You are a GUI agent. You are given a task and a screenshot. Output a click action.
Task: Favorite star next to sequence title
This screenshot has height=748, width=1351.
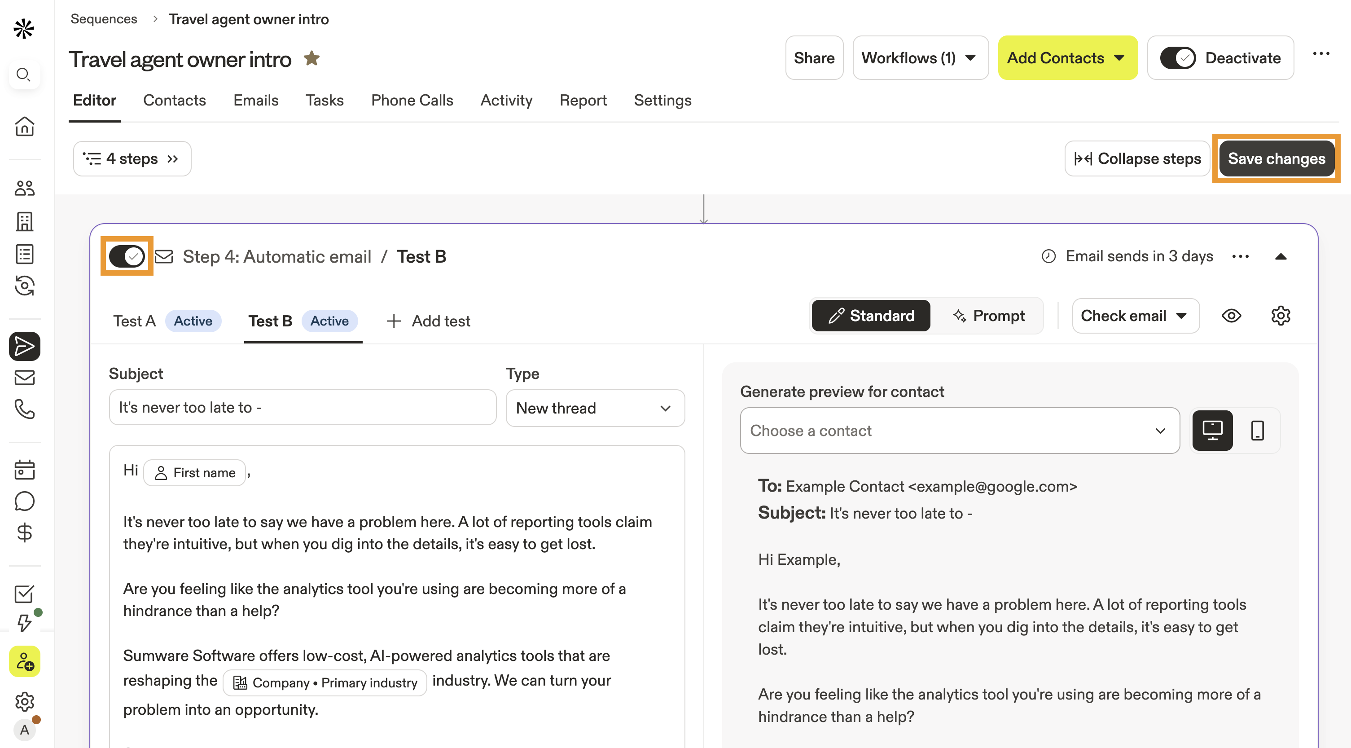311,58
